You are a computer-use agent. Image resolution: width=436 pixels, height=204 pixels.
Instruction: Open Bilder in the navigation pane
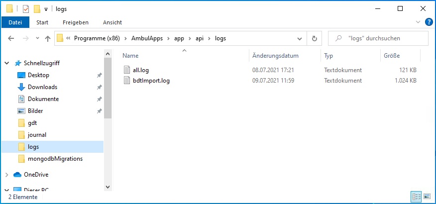35,111
